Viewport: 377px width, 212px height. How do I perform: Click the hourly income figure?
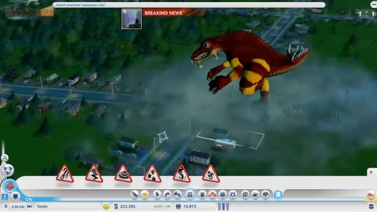[161, 207]
